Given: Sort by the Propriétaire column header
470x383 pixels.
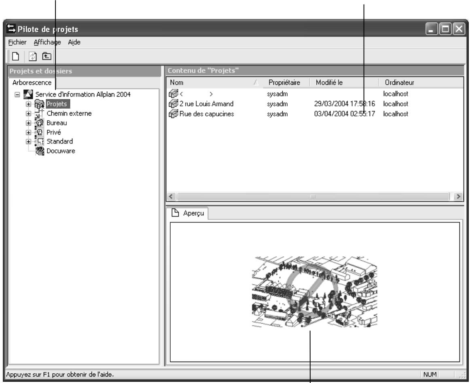Looking at the screenshot, I should pyautogui.click(x=286, y=83).
